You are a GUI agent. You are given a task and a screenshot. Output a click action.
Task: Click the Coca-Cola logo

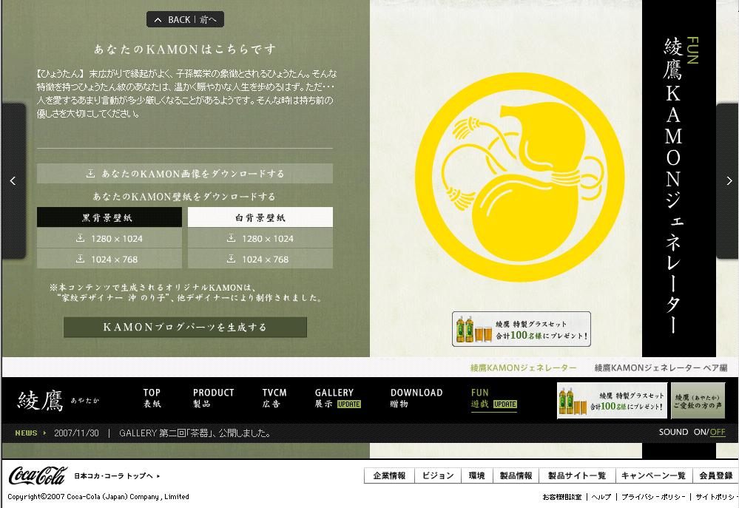38,476
